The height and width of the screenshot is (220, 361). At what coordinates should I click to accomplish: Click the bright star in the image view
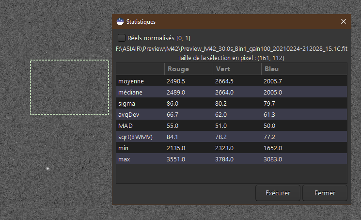[47, 169]
